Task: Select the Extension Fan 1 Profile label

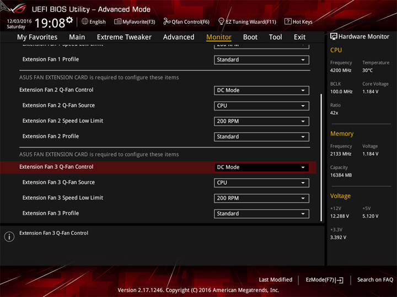Action: [51, 59]
